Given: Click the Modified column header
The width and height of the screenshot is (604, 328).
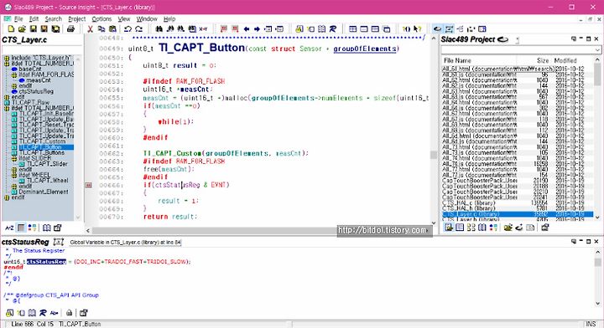Looking at the screenshot, I should 565,60.
